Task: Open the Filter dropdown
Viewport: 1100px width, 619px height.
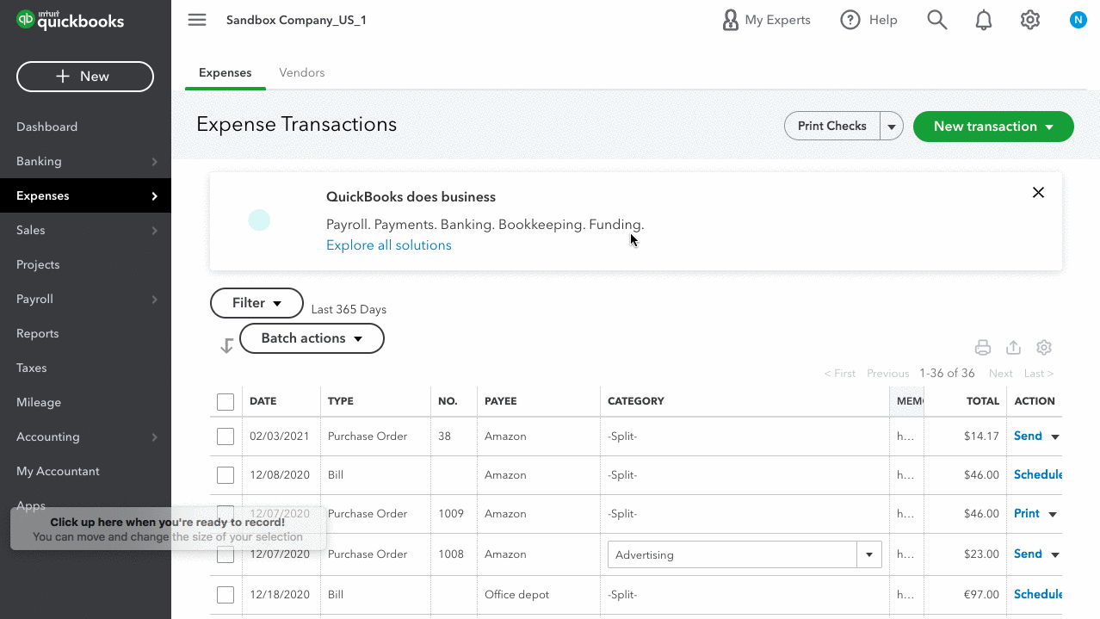Action: [256, 303]
